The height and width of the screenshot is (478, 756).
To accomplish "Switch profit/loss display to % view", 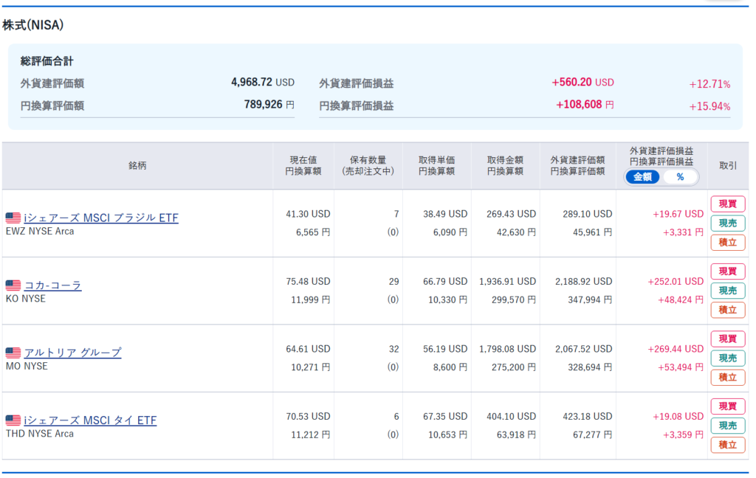I will [680, 177].
